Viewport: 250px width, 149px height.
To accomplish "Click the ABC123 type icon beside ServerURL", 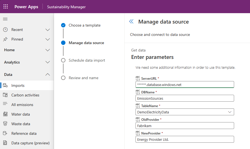I will [x=137, y=78].
